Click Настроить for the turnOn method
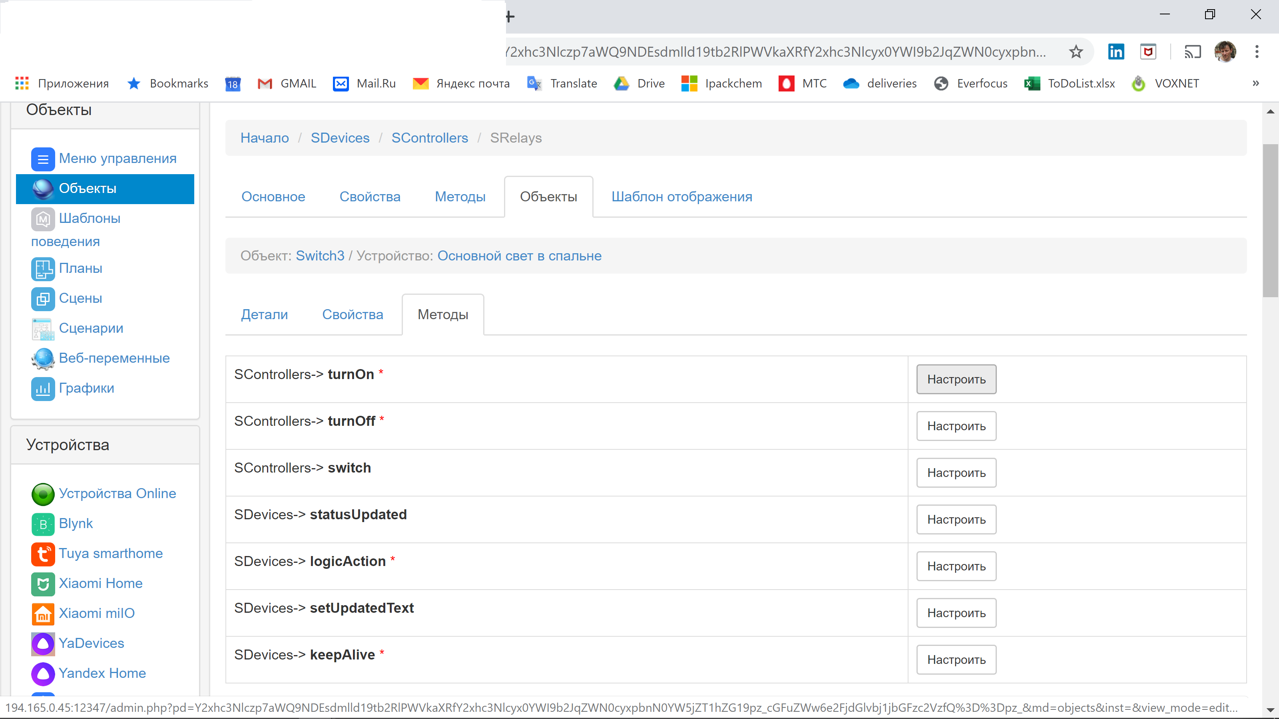1279x719 pixels. (x=956, y=379)
